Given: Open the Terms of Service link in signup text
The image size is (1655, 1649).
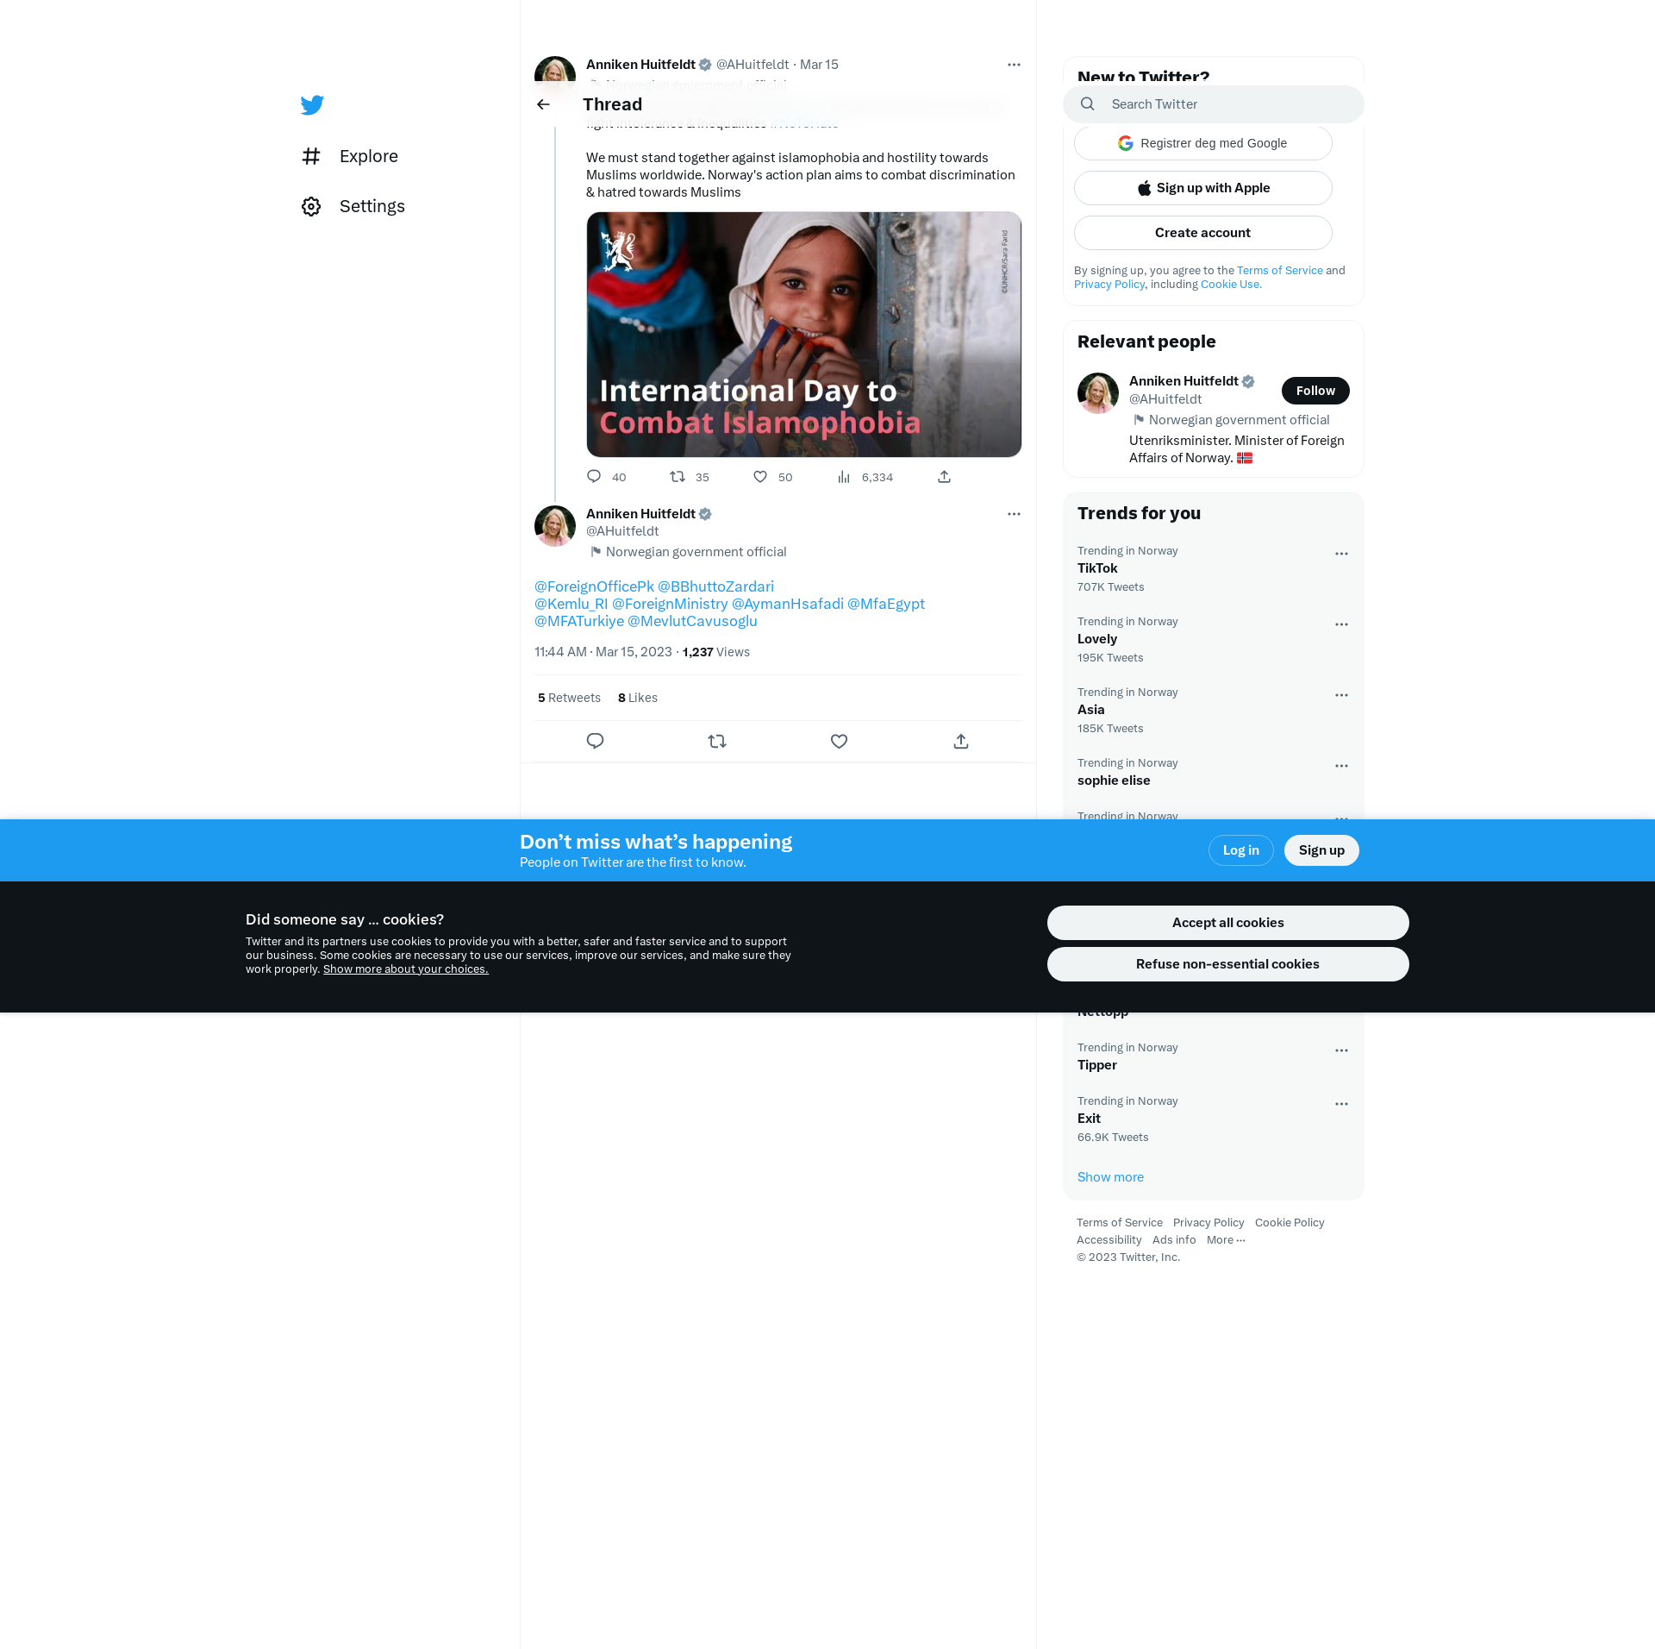Looking at the screenshot, I should tap(1280, 271).
